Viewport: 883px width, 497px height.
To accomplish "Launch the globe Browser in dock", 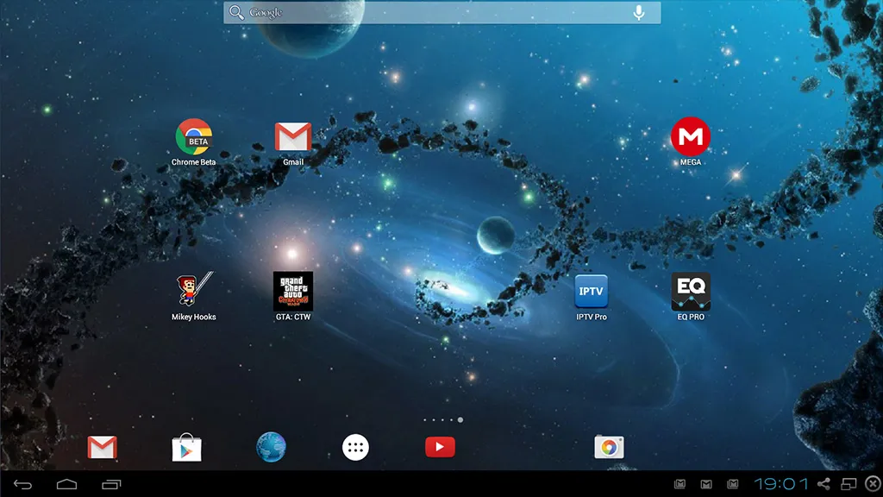I will 271,447.
